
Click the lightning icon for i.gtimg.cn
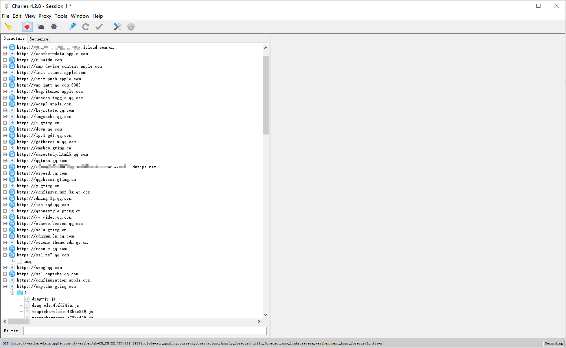click(12, 123)
